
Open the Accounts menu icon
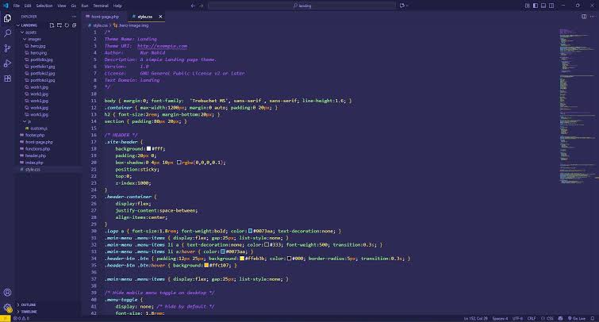click(7, 293)
